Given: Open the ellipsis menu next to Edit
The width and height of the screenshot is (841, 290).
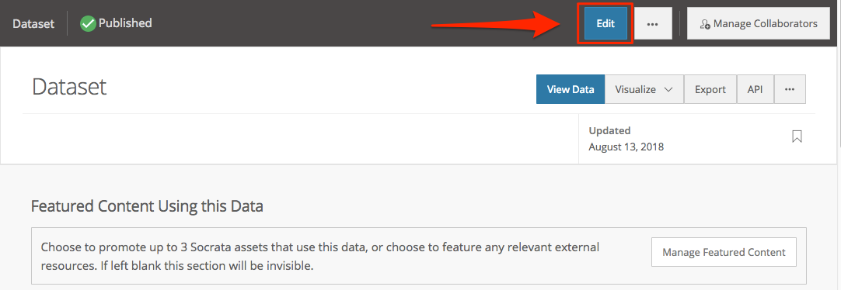Looking at the screenshot, I should [x=652, y=23].
